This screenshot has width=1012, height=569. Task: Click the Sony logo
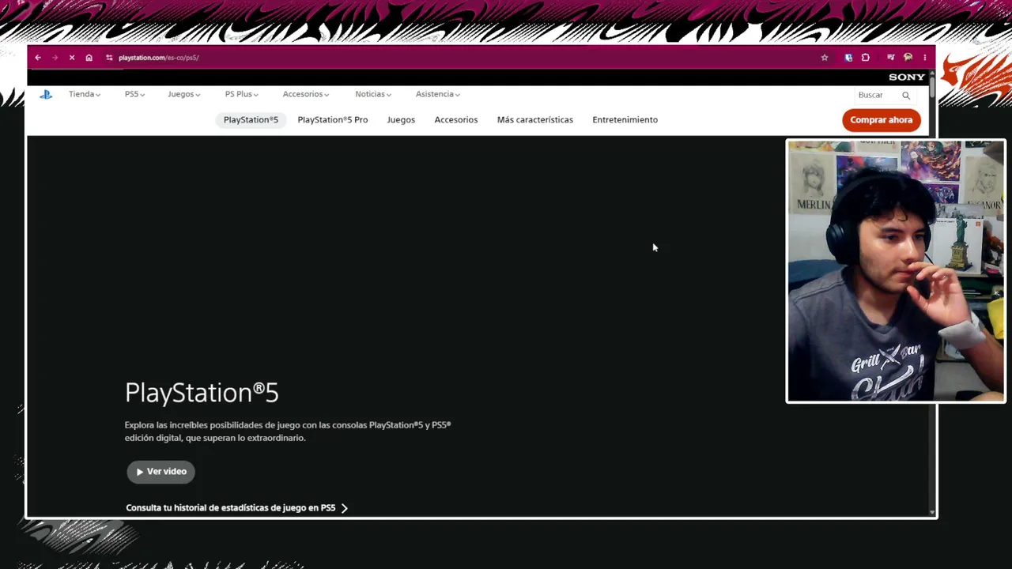[x=907, y=77]
